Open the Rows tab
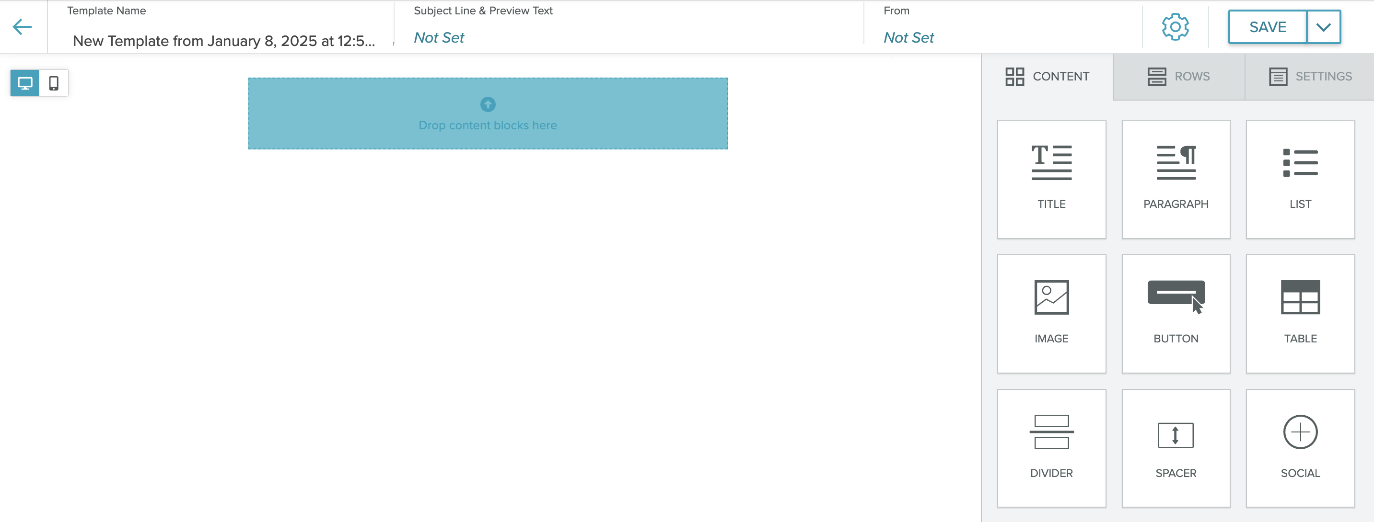This screenshot has width=1374, height=522. pos(1178,77)
